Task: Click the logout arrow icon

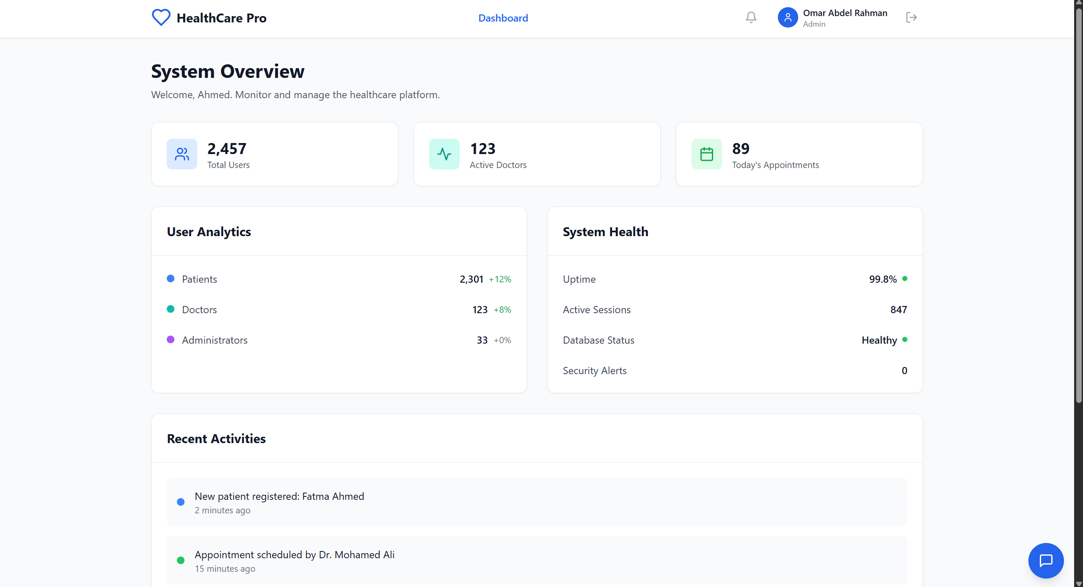Action: (x=911, y=17)
